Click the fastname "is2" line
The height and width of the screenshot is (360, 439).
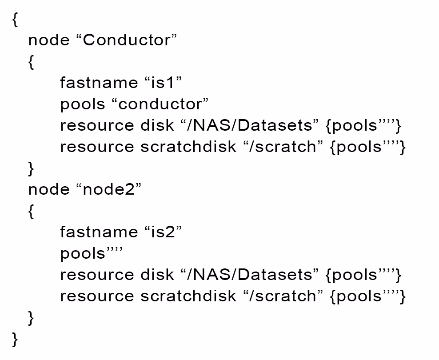pos(121,232)
